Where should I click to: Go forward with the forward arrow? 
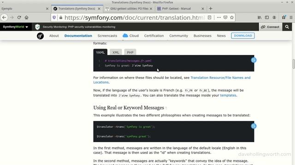pyautogui.click(x=12, y=17)
